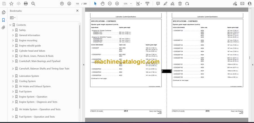
Task: Click the page number field showing 166
Action: (x=77, y=4)
